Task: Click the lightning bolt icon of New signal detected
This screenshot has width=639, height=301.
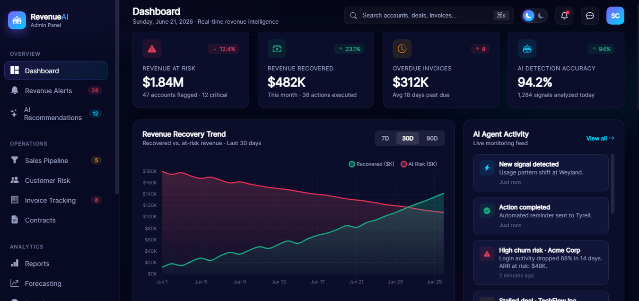Action: click(487, 168)
